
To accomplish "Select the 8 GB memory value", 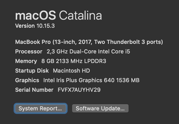I will (48, 61).
